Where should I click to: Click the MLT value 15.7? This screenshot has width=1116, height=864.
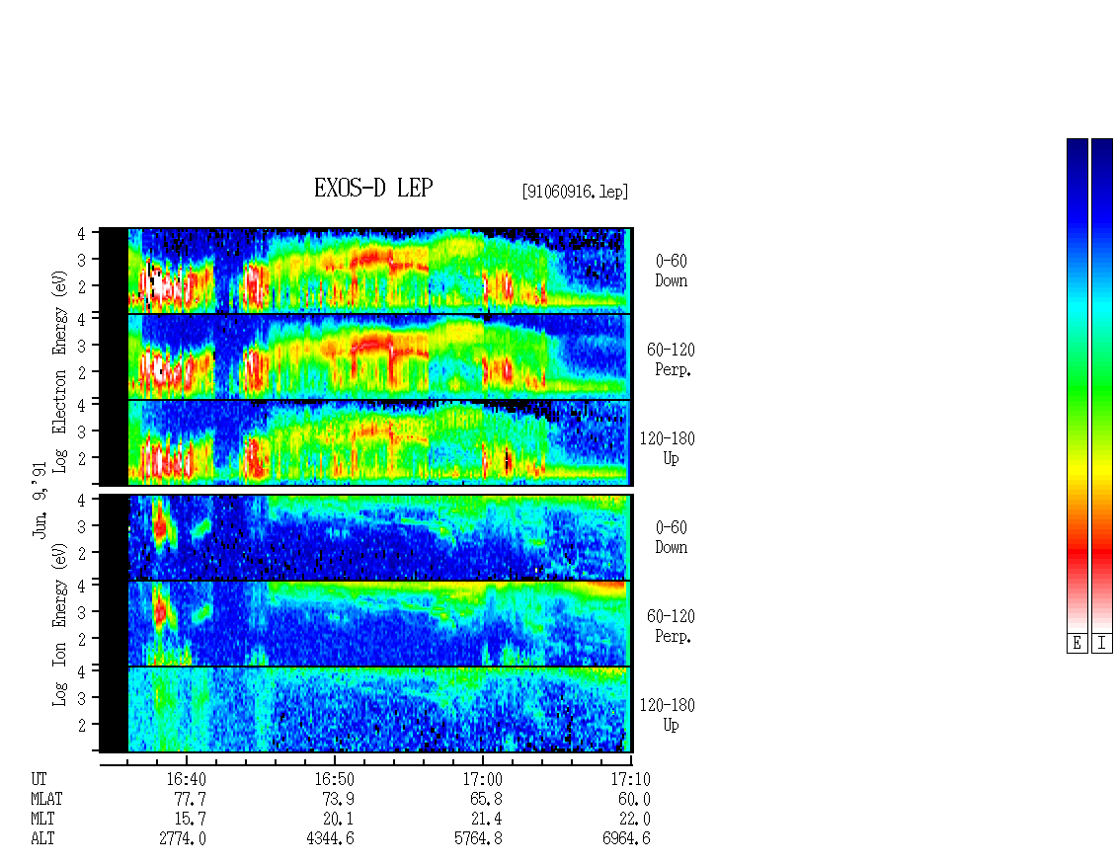[190, 820]
